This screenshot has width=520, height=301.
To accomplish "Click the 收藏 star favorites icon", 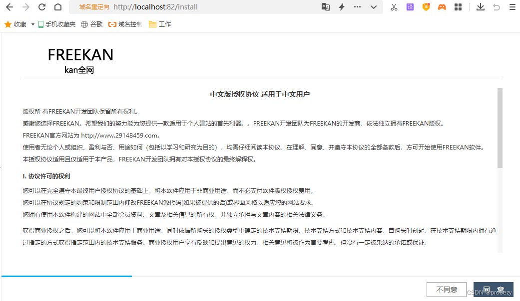I will tap(8, 24).
